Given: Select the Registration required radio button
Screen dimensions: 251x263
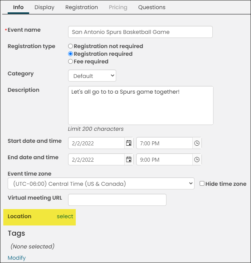Looking at the screenshot, I should [x=70, y=54].
